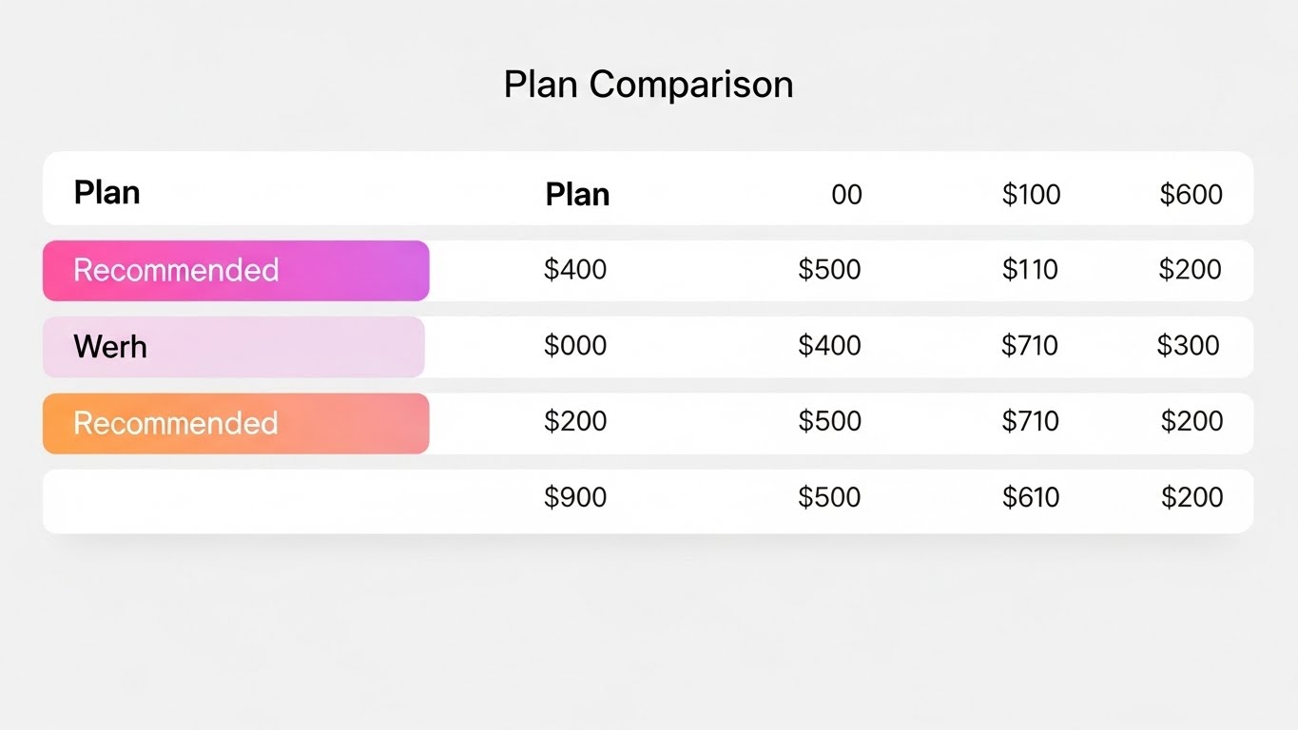Select $400 in the Werh row
Screen dimensions: 1298x730
[x=829, y=345]
